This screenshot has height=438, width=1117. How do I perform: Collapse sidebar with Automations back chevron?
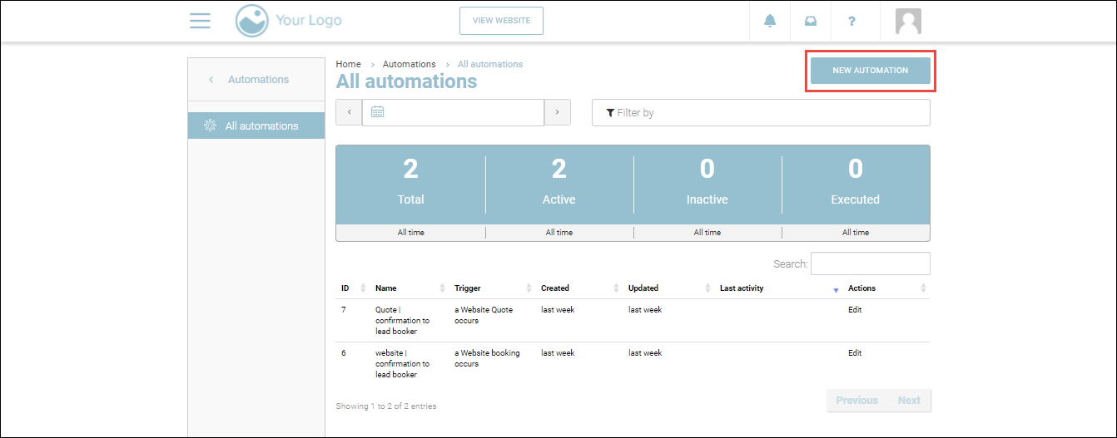click(x=211, y=80)
